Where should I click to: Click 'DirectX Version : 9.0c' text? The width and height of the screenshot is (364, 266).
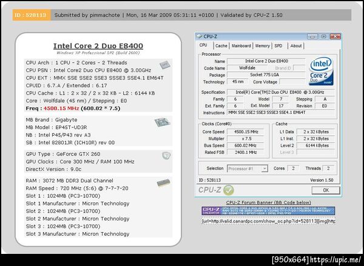53,169
